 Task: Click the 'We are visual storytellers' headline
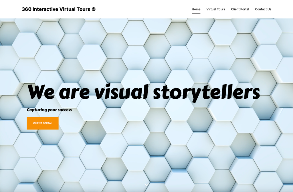click(x=144, y=92)
